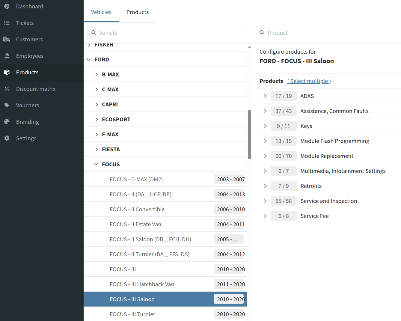Expand the ADAS product category

[x=265, y=96]
